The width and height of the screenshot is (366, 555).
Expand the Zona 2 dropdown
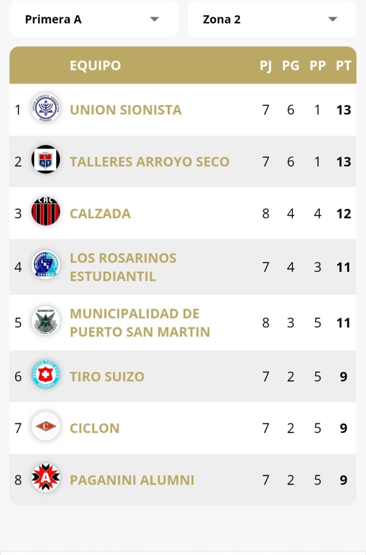tap(272, 19)
